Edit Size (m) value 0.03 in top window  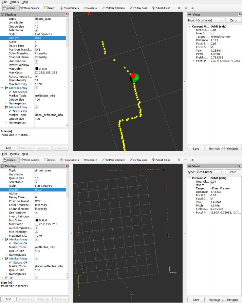point(50,38)
